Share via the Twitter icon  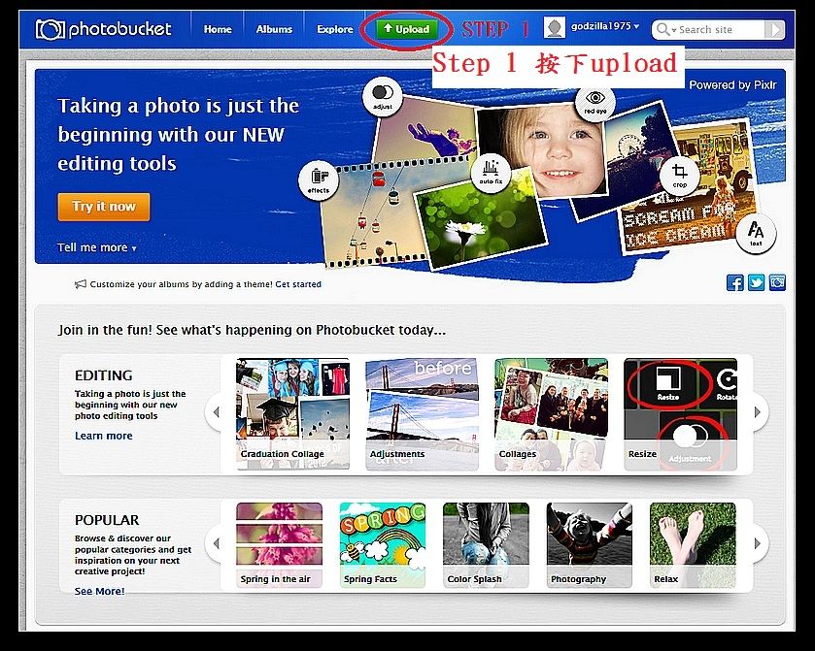(757, 282)
